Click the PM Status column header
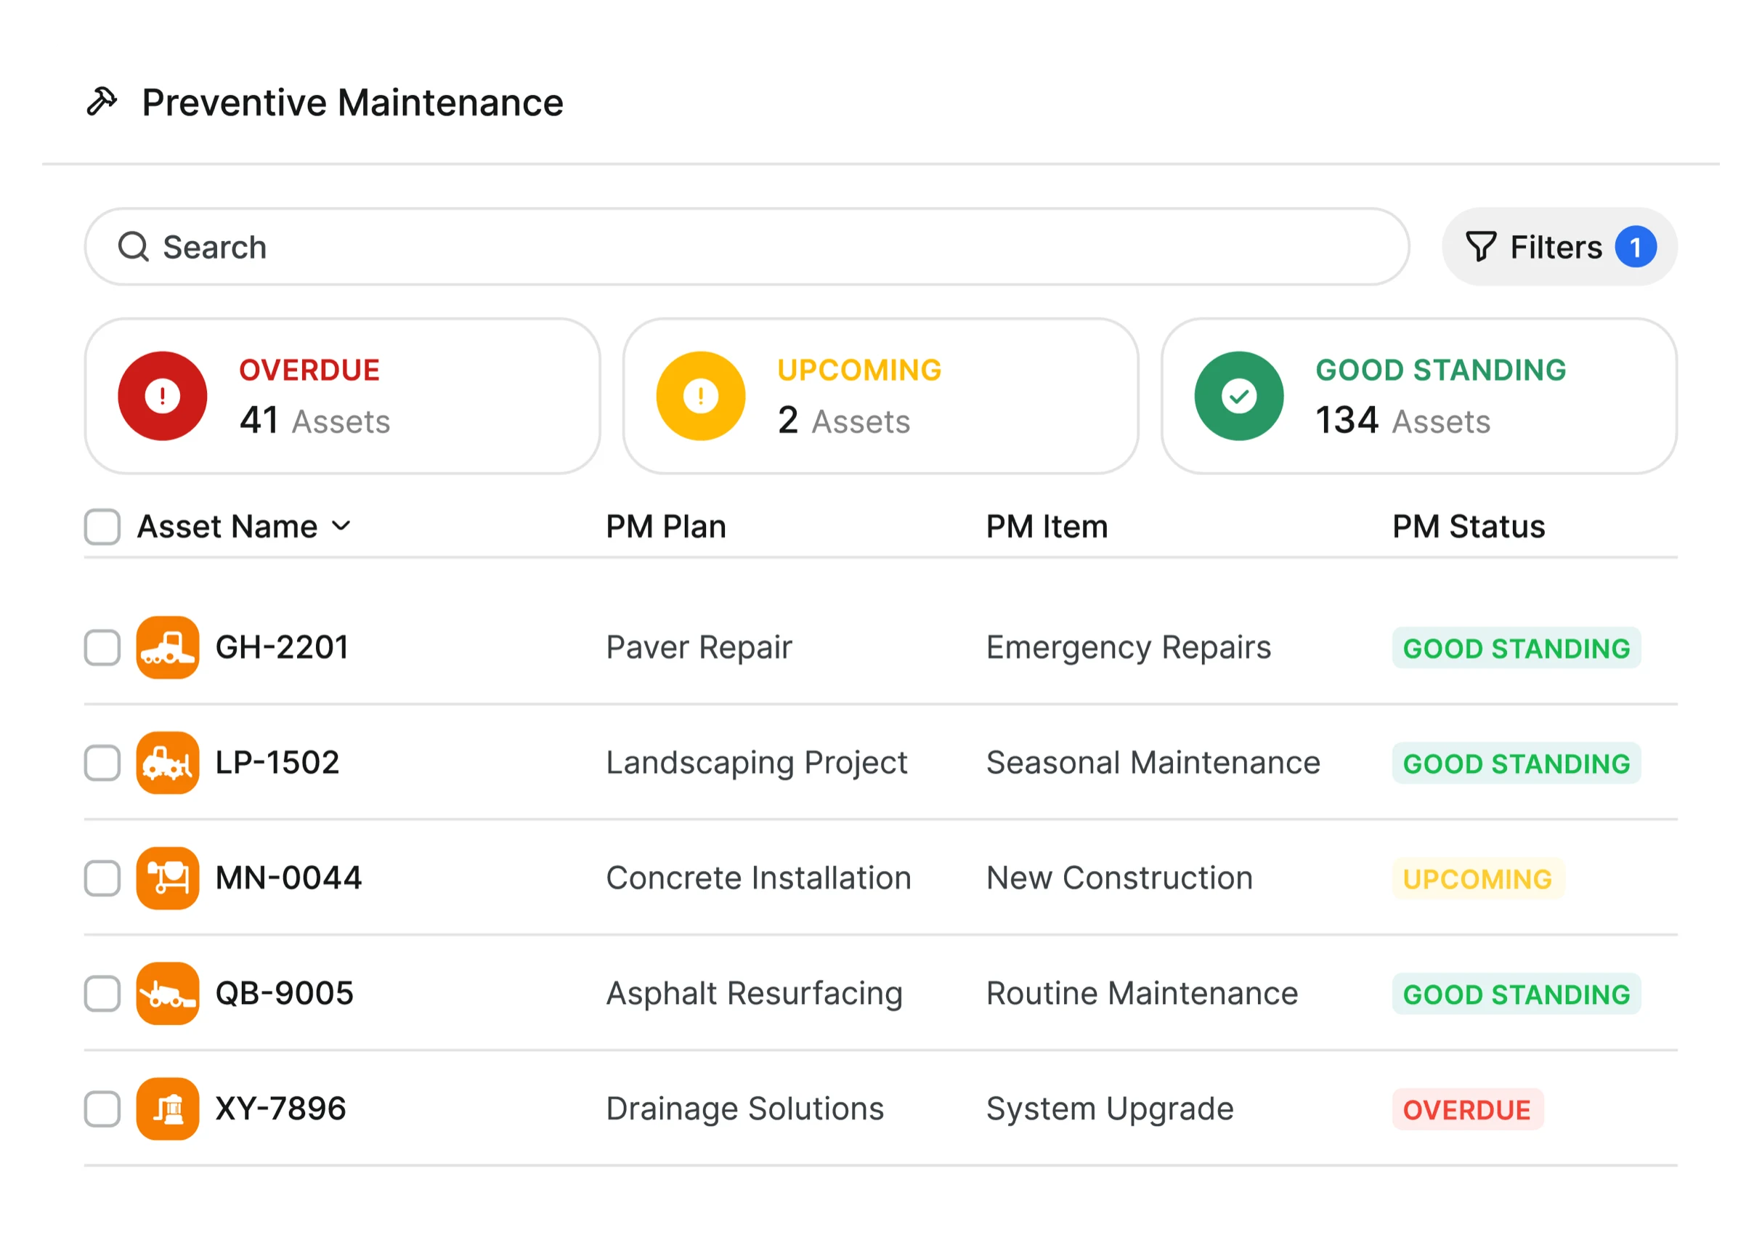This screenshot has width=1762, height=1256. tap(1468, 527)
